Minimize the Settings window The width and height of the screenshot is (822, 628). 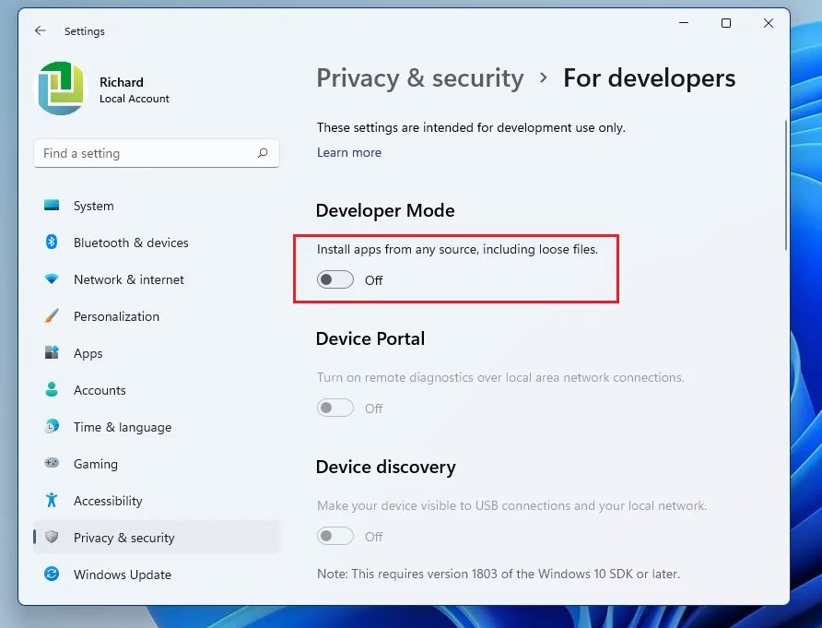click(x=684, y=23)
